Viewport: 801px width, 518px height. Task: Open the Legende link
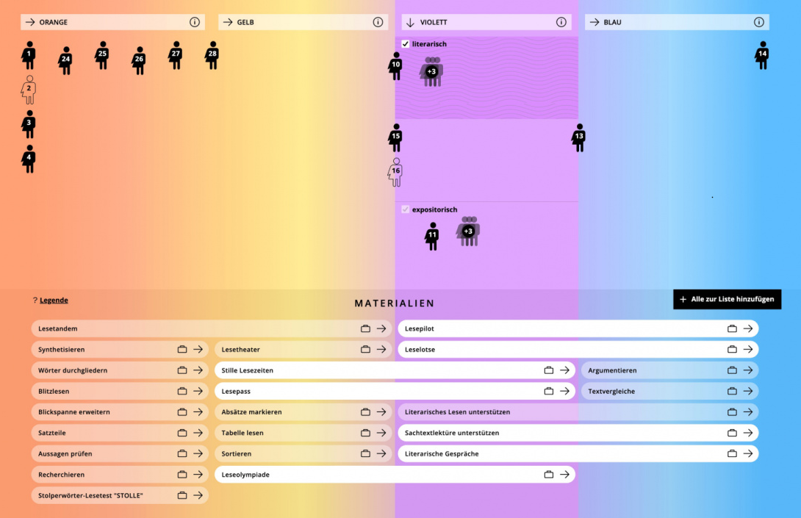click(x=54, y=300)
